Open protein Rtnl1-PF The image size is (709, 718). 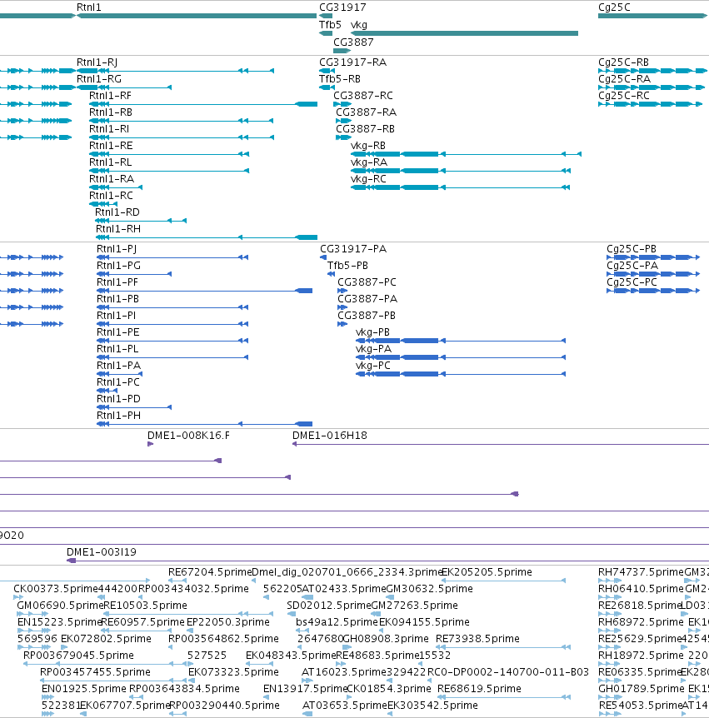pyautogui.click(x=117, y=282)
